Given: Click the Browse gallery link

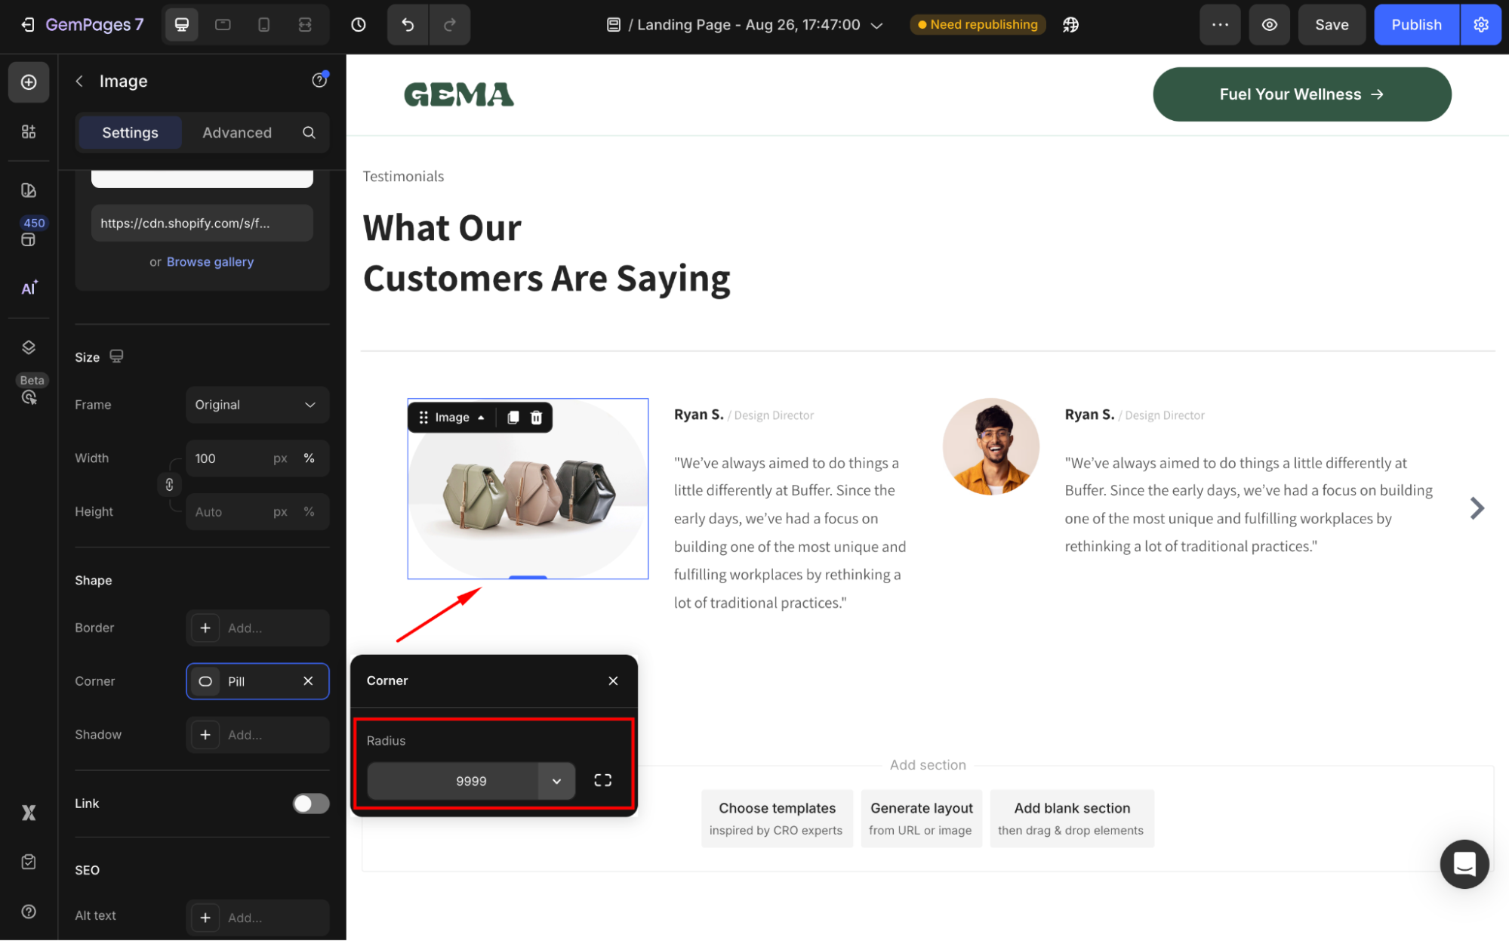Looking at the screenshot, I should (x=210, y=262).
